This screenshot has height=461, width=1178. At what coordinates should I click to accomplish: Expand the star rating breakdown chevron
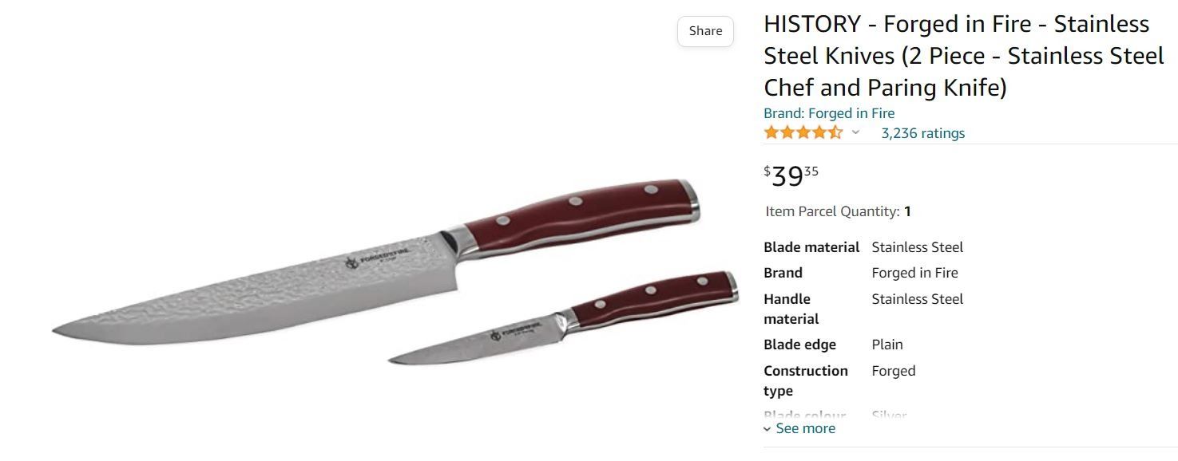pyautogui.click(x=855, y=132)
